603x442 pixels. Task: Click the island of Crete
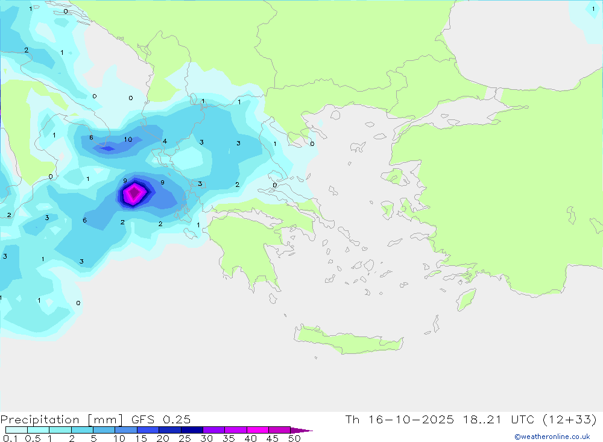(x=348, y=341)
